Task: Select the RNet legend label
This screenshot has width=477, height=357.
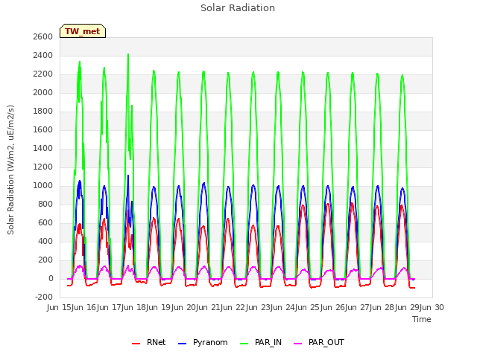Action: [156, 342]
